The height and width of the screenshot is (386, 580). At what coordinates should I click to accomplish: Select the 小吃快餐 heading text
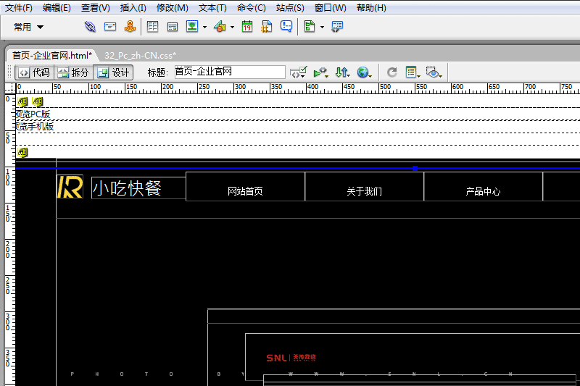click(127, 188)
